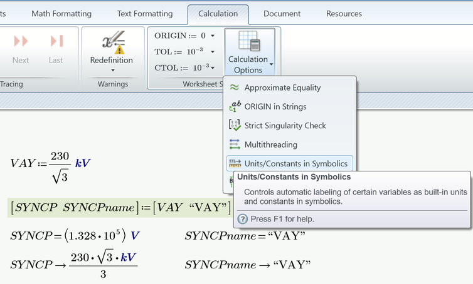Open the CTOL value dropdown
Screen dimensions: 473x284
click(x=213, y=68)
